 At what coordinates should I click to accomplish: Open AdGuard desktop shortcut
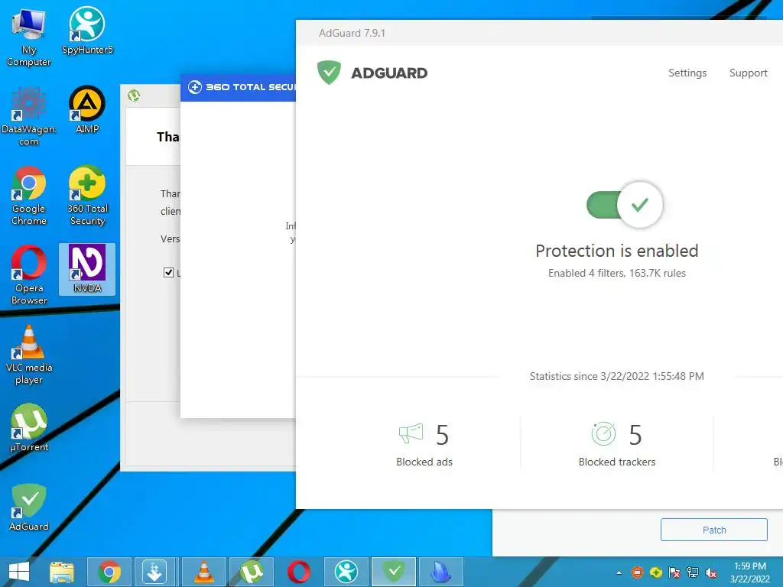(28, 508)
